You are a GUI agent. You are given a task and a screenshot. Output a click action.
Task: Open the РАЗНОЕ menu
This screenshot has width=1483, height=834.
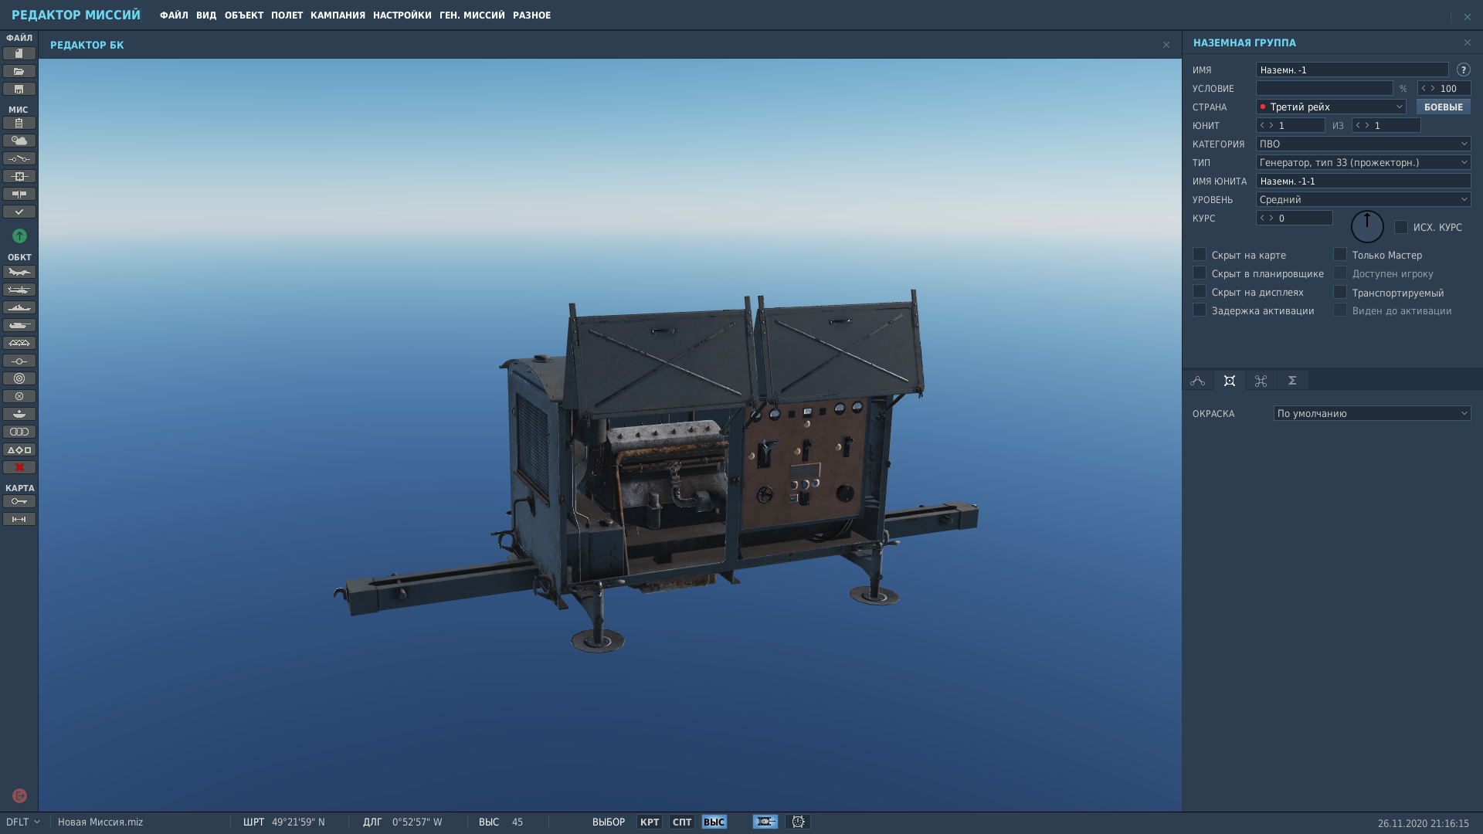click(x=531, y=15)
